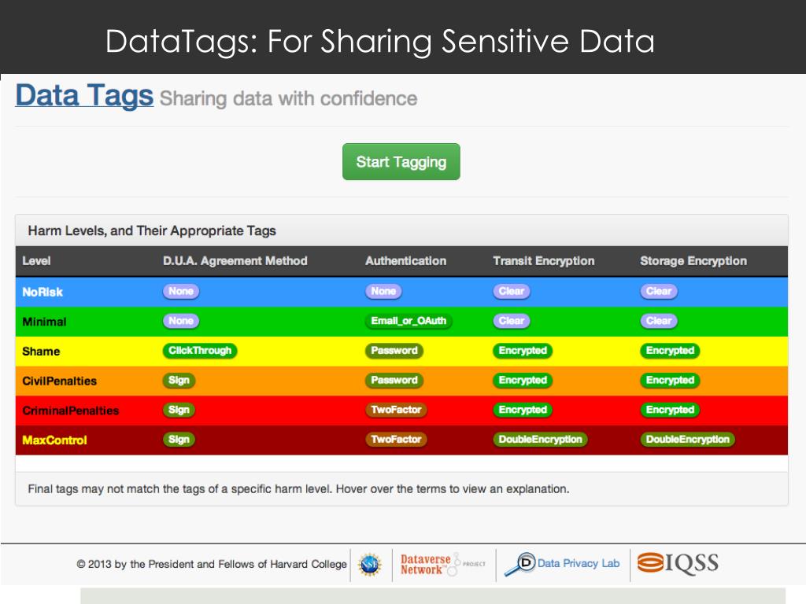Click the MaxControl level label

[x=54, y=440]
